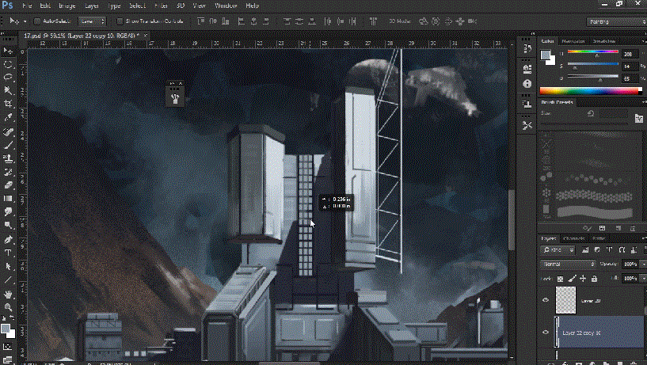647x365 pixels.
Task: Toggle lock transparent pixels
Action: pyautogui.click(x=560, y=279)
